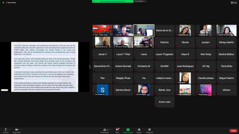Click the green Share Screen icon
Screen dimensions: 239x134
point(128,130)
